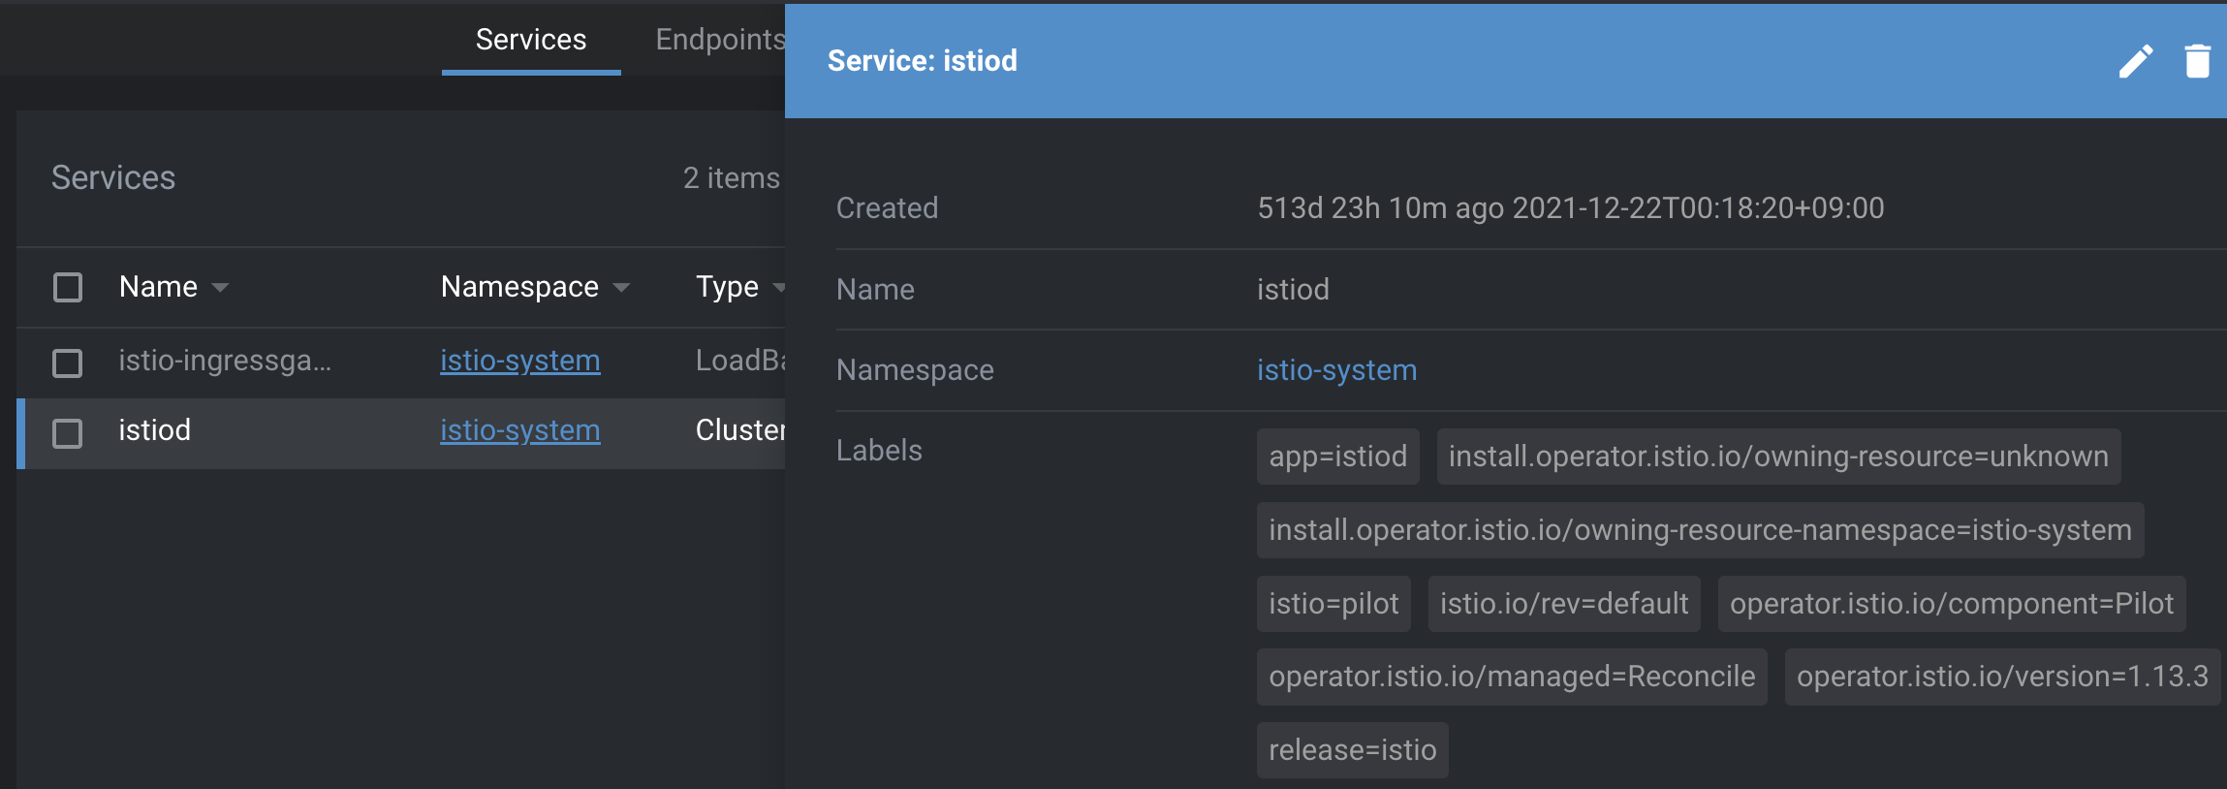
Task: Sort by Namespace column arrow
Action: click(621, 288)
